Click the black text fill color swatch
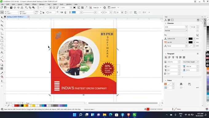Image resolution: width=209 pixels, height=118 pixels. pyautogui.click(x=191, y=39)
